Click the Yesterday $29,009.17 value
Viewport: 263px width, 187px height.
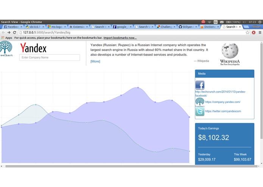(x=207, y=159)
